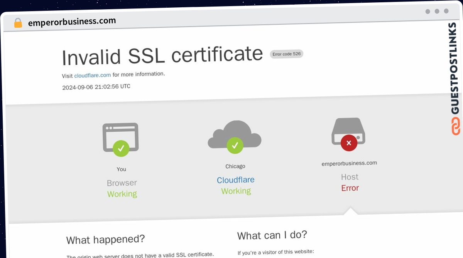Click the green Working status under Browser
The width and height of the screenshot is (463, 258).
(x=122, y=194)
